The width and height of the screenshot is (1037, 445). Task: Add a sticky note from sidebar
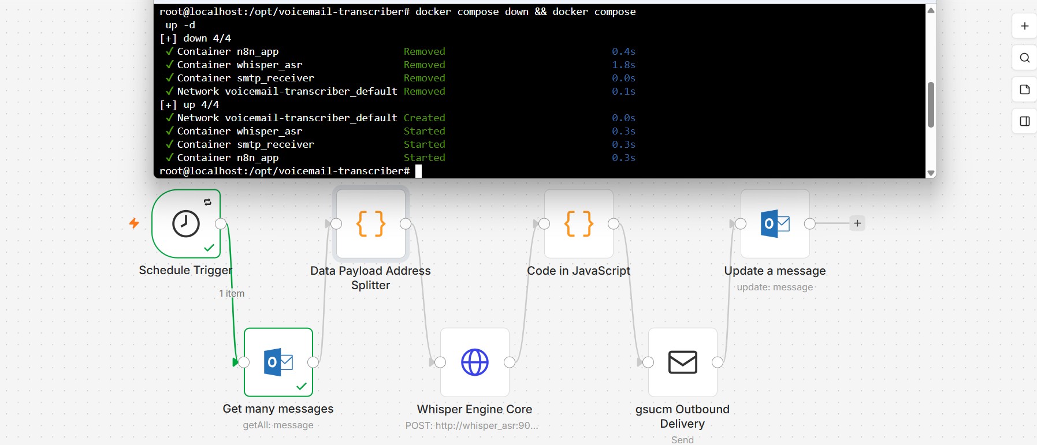(x=1025, y=89)
